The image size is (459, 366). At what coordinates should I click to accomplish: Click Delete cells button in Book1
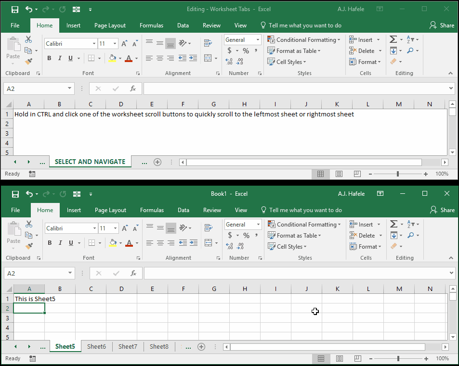point(362,236)
